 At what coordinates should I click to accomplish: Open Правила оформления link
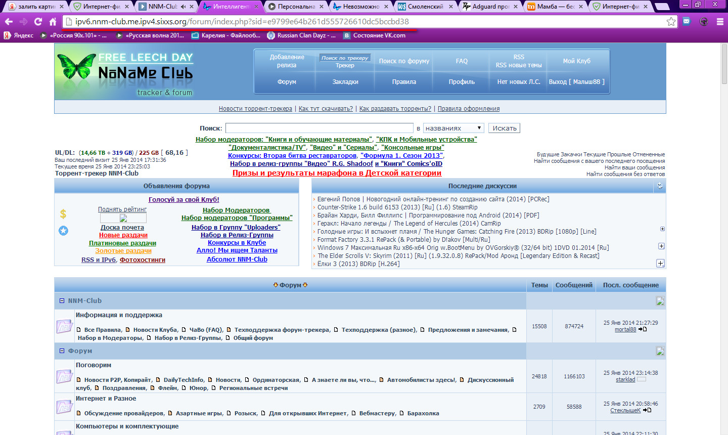469,109
